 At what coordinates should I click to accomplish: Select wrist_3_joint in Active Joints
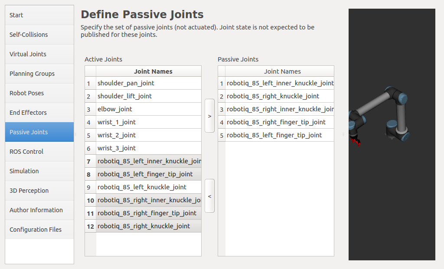149,148
